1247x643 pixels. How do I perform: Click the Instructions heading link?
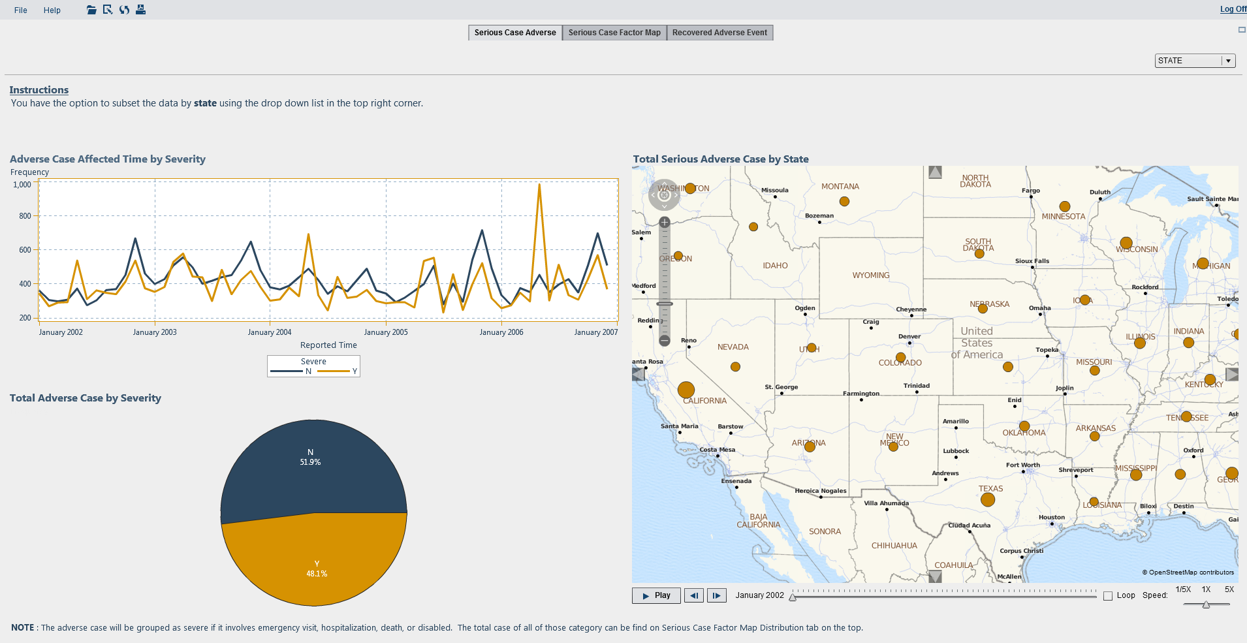click(39, 90)
